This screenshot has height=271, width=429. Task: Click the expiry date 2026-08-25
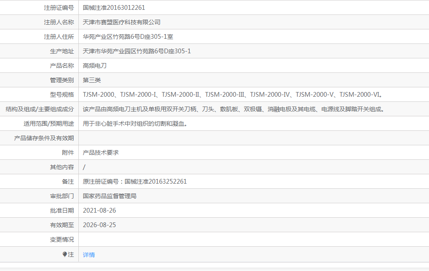99,225
